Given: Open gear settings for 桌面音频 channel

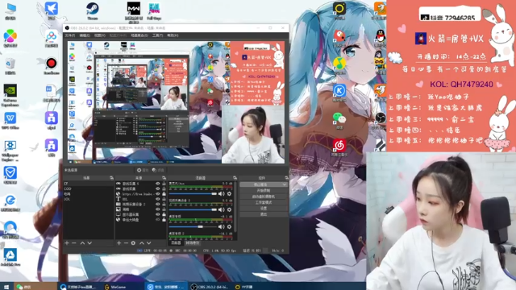Looking at the screenshot, I should click(229, 226).
